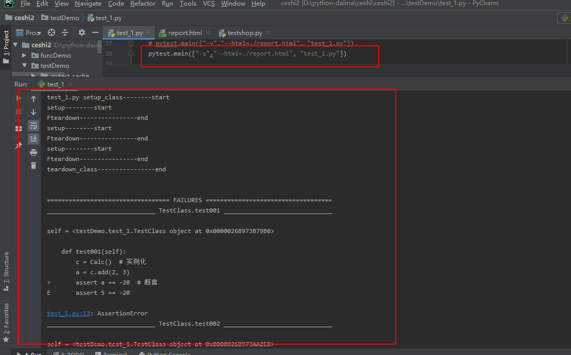
Task: Open the Refactor menu
Action: tap(143, 3)
